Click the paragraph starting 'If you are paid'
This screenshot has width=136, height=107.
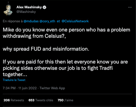point(65,68)
